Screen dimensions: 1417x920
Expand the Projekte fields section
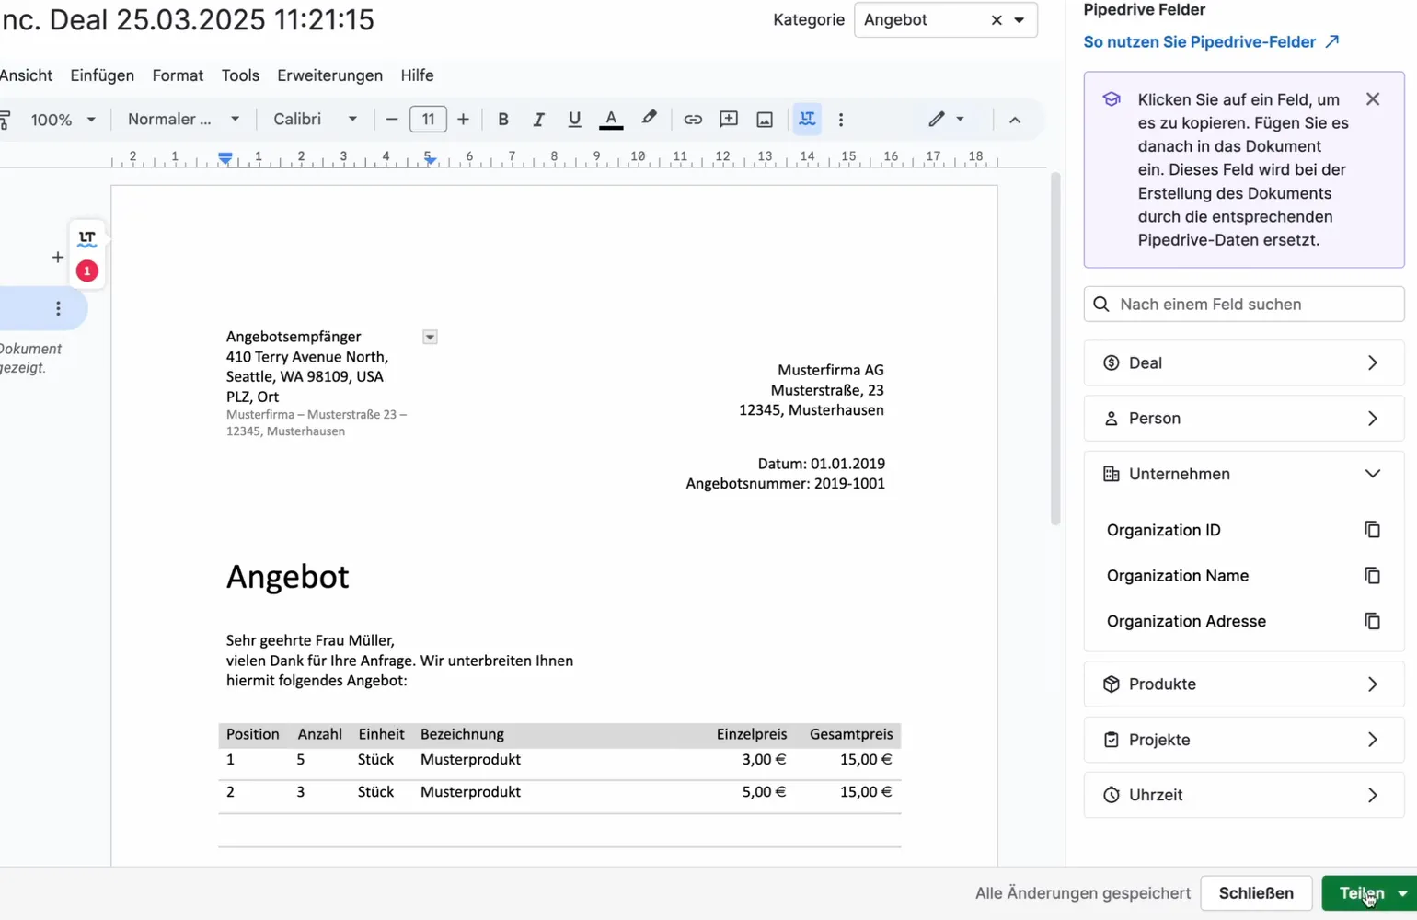click(1244, 740)
